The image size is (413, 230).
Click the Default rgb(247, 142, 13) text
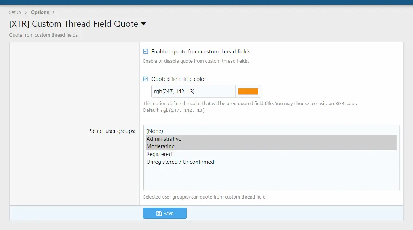coord(174,110)
